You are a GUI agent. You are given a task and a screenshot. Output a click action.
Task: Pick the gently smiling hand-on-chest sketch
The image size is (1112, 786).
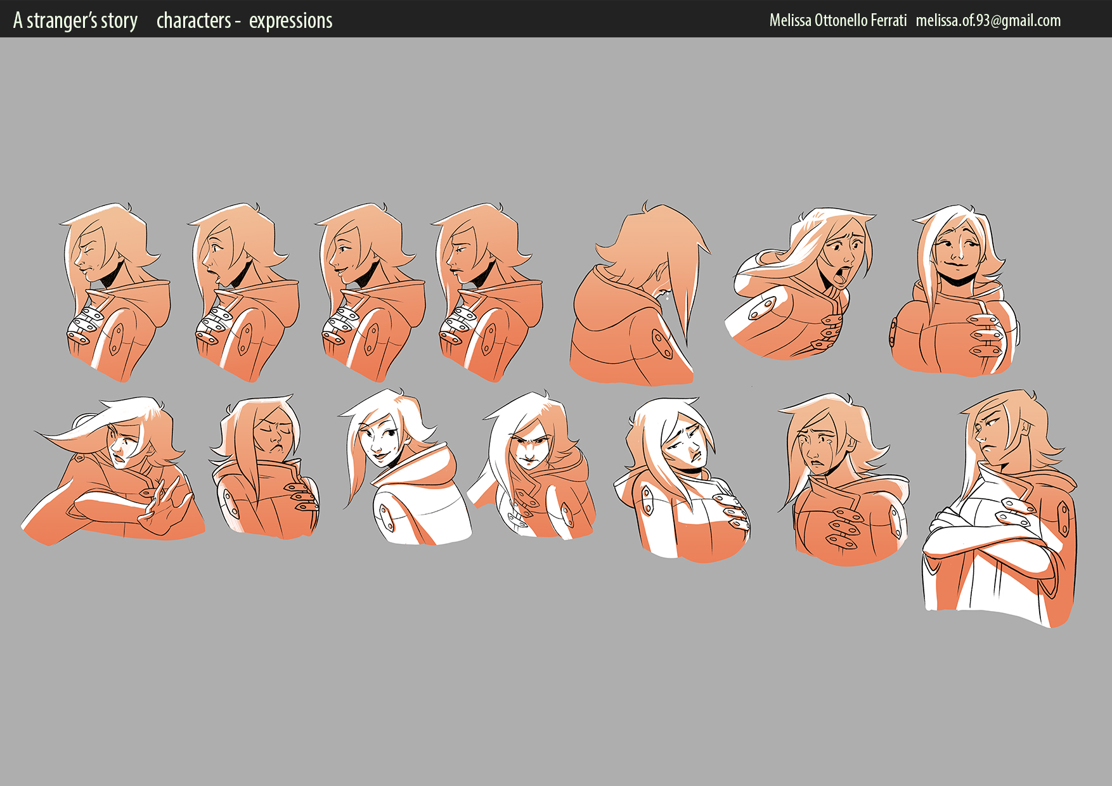pos(954,292)
